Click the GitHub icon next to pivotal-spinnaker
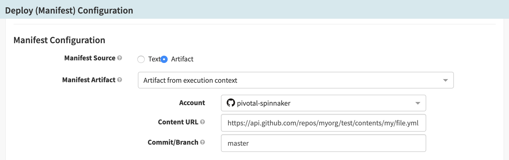The width and height of the screenshot is (509, 160). 231,103
